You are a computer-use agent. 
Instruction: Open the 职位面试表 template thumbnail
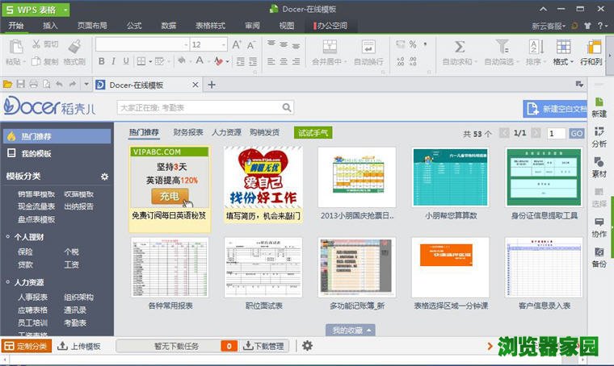click(263, 268)
